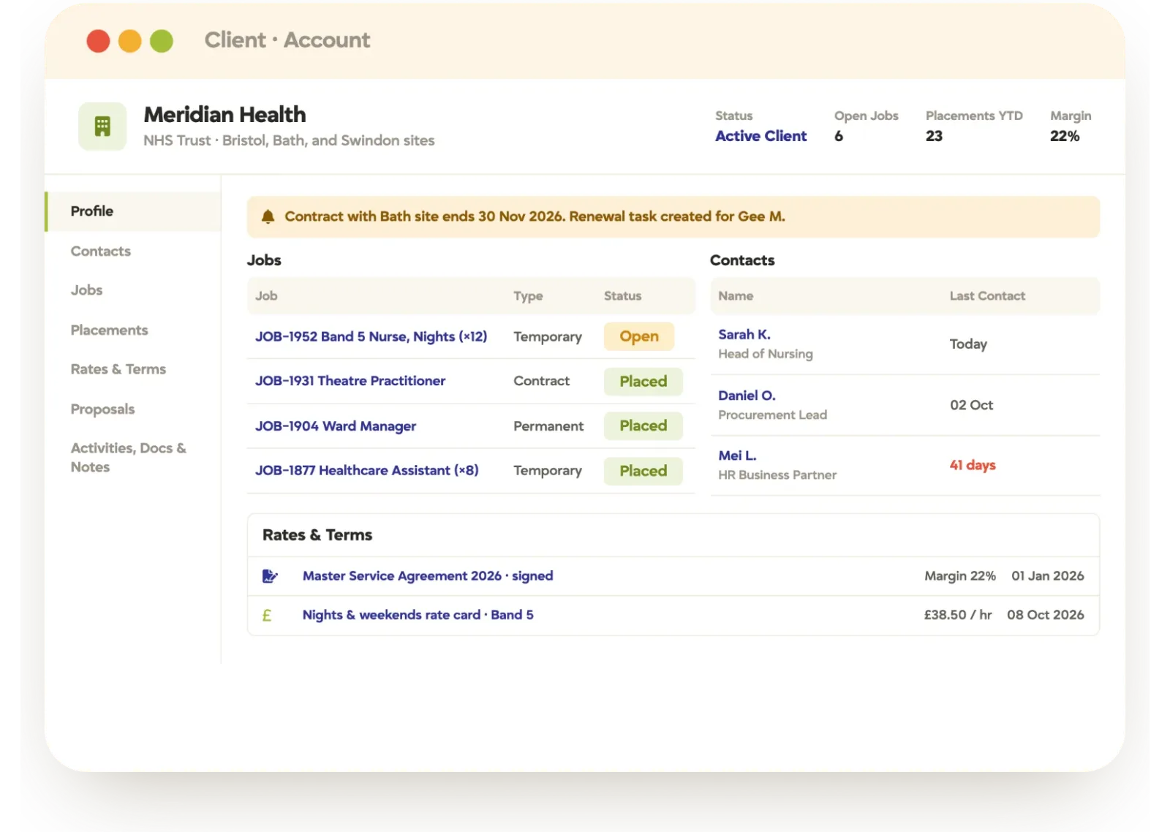
Task: Click the signed document icon for Master Service Agreement
Action: [270, 576]
